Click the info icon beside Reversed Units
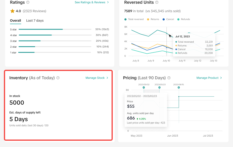This screenshot has height=147, width=233. coord(157,2)
